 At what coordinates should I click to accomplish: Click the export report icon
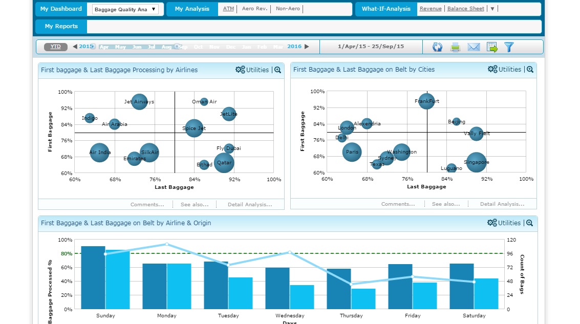492,47
